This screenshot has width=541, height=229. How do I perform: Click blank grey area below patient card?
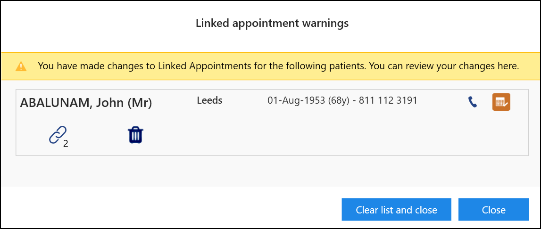[269, 171]
